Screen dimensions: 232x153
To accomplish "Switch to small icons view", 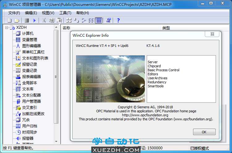I will (x=76, y=20).
